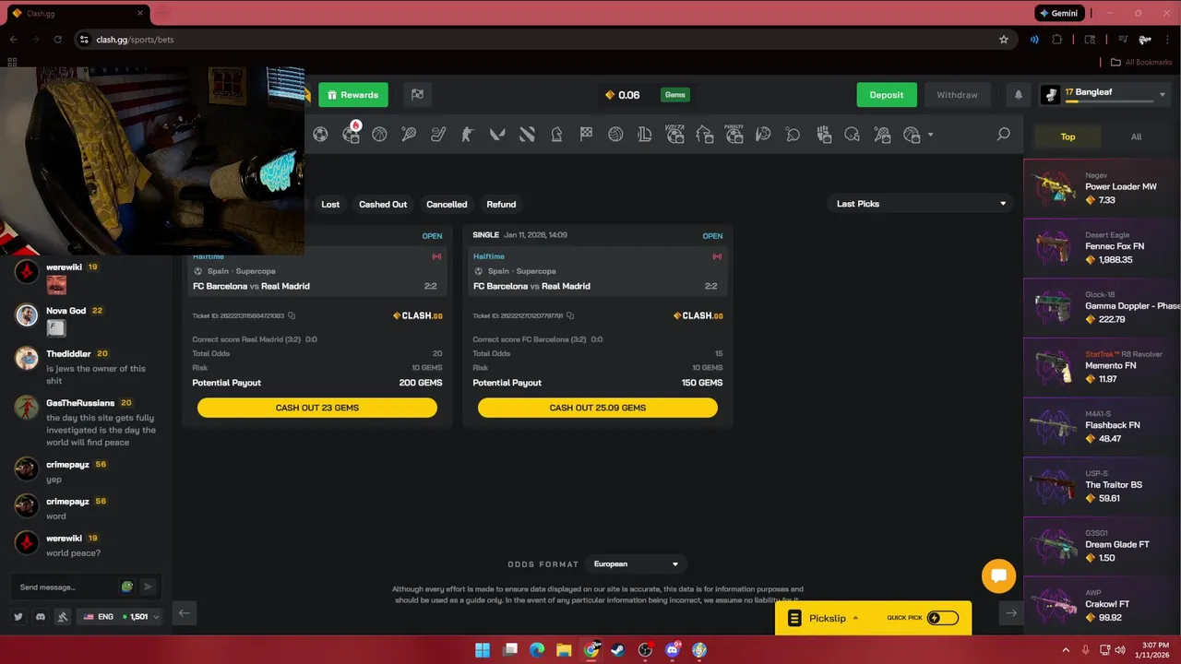Screen dimensions: 1181x664
Task: Open the Twitter link in chat footer
Action: [x=18, y=617]
